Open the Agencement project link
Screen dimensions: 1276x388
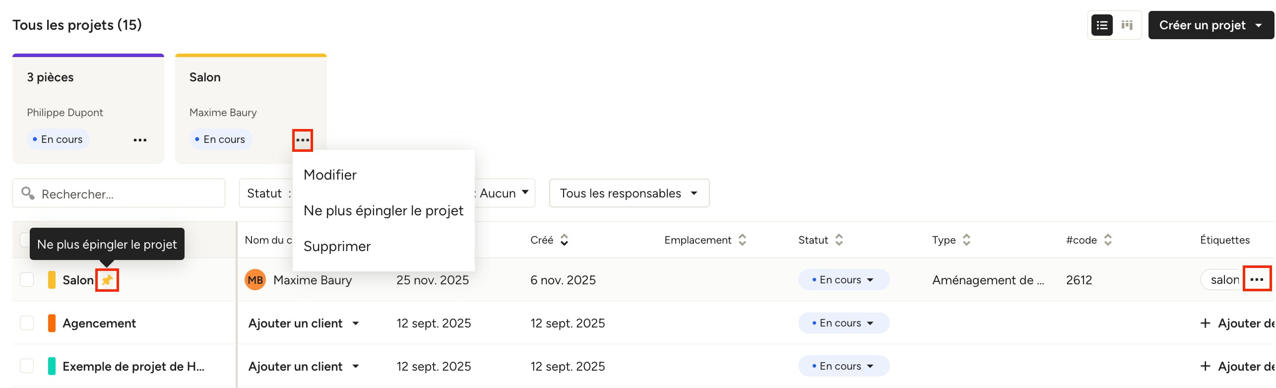tap(99, 323)
